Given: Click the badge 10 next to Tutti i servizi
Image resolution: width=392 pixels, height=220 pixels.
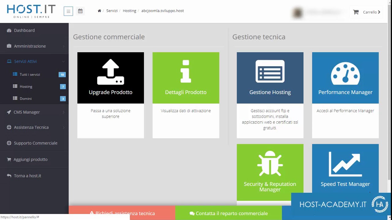Looking at the screenshot, I should pyautogui.click(x=62, y=75).
